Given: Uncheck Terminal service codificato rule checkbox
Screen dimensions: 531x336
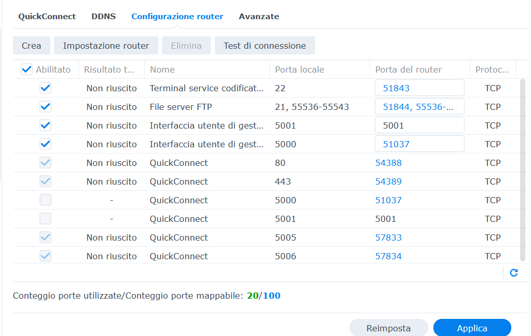Looking at the screenshot, I should click(45, 88).
